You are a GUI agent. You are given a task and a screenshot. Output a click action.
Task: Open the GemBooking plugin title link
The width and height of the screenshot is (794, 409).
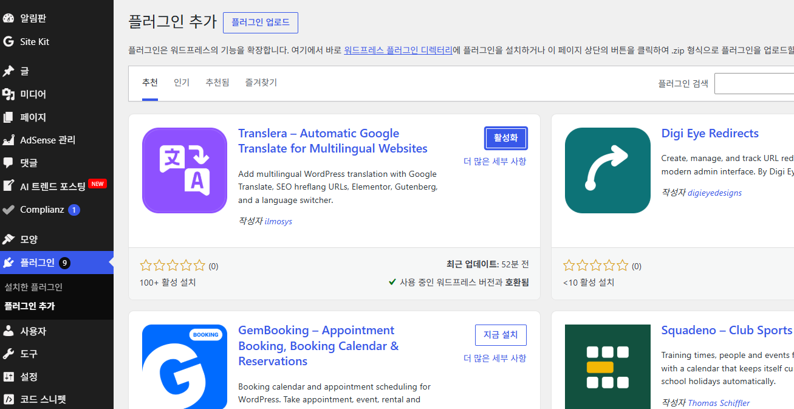click(x=318, y=346)
